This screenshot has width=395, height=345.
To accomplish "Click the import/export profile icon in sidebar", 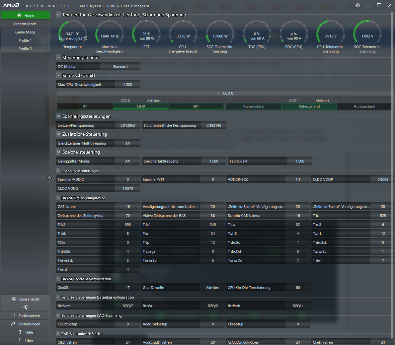I will pos(25,307).
